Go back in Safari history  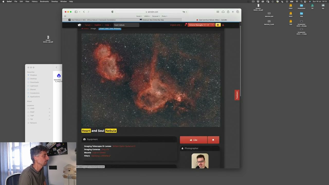84,12
